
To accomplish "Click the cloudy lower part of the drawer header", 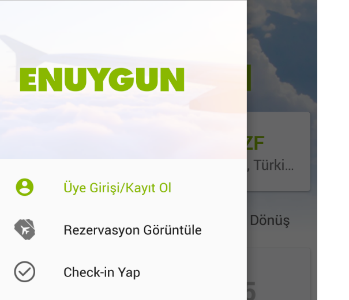I will click(x=123, y=134).
